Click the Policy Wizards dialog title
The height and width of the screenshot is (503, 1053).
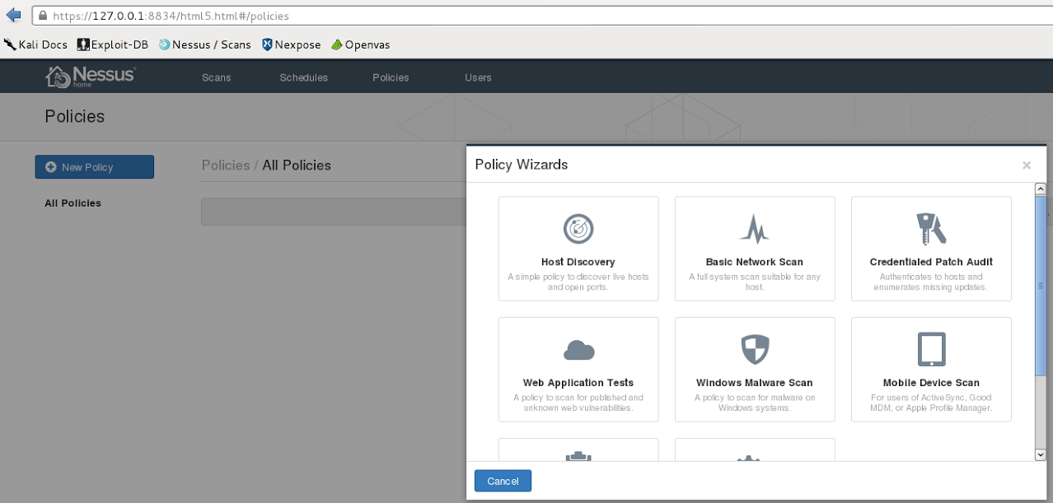tap(522, 165)
